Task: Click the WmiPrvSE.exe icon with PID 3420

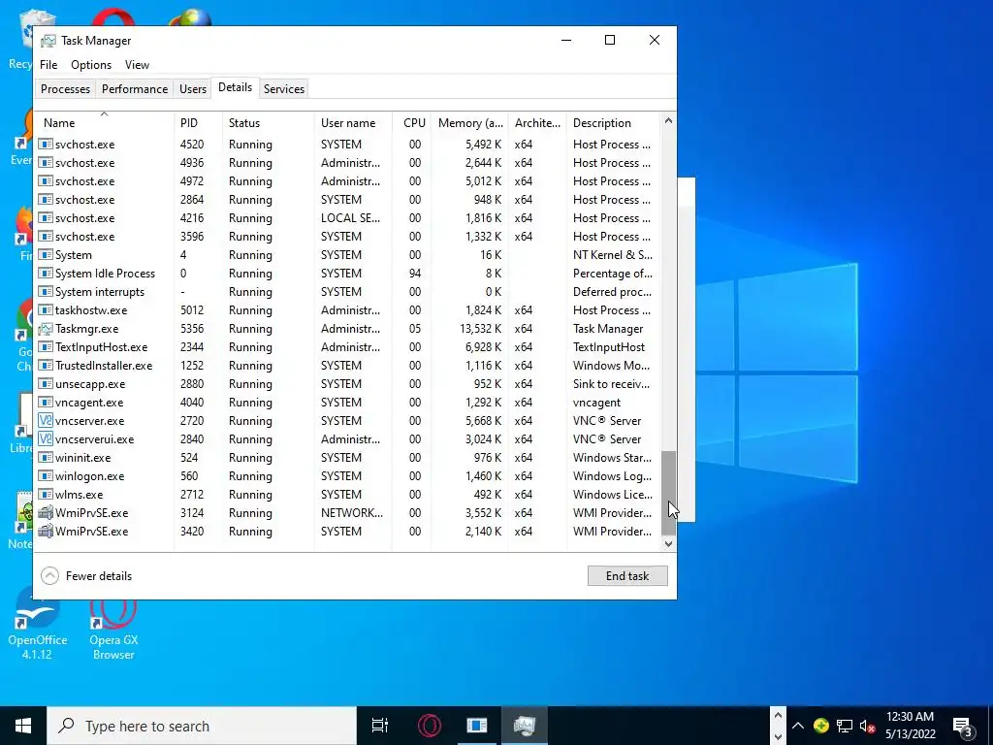Action: (x=45, y=532)
